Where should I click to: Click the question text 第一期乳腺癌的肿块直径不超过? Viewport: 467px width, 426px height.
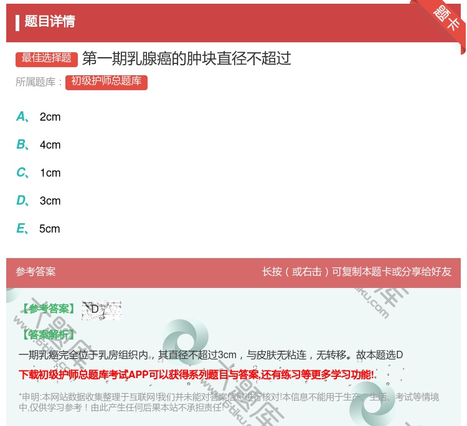[186, 58]
